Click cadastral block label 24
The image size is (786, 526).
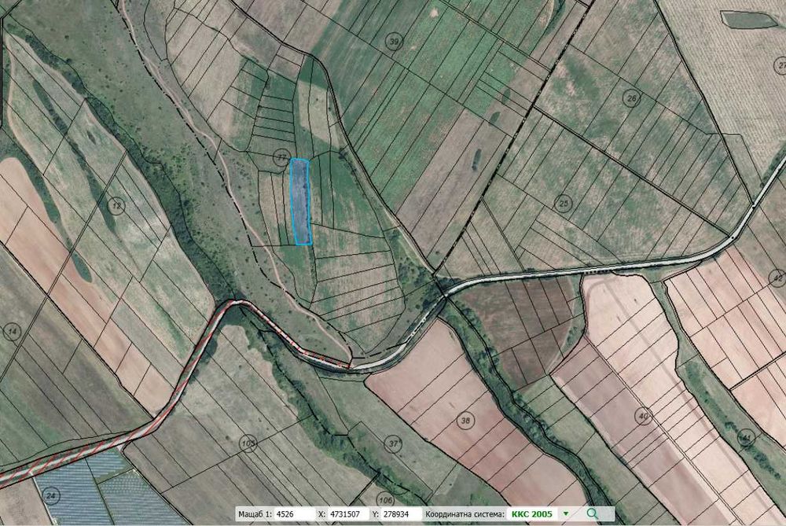pos(51,496)
